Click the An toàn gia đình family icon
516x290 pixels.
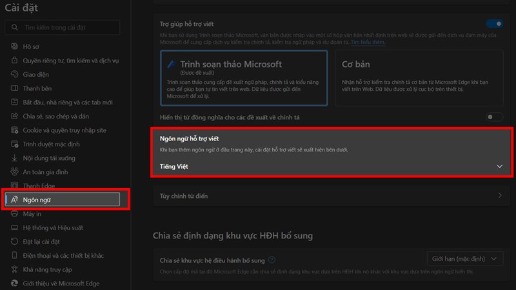(x=14, y=171)
